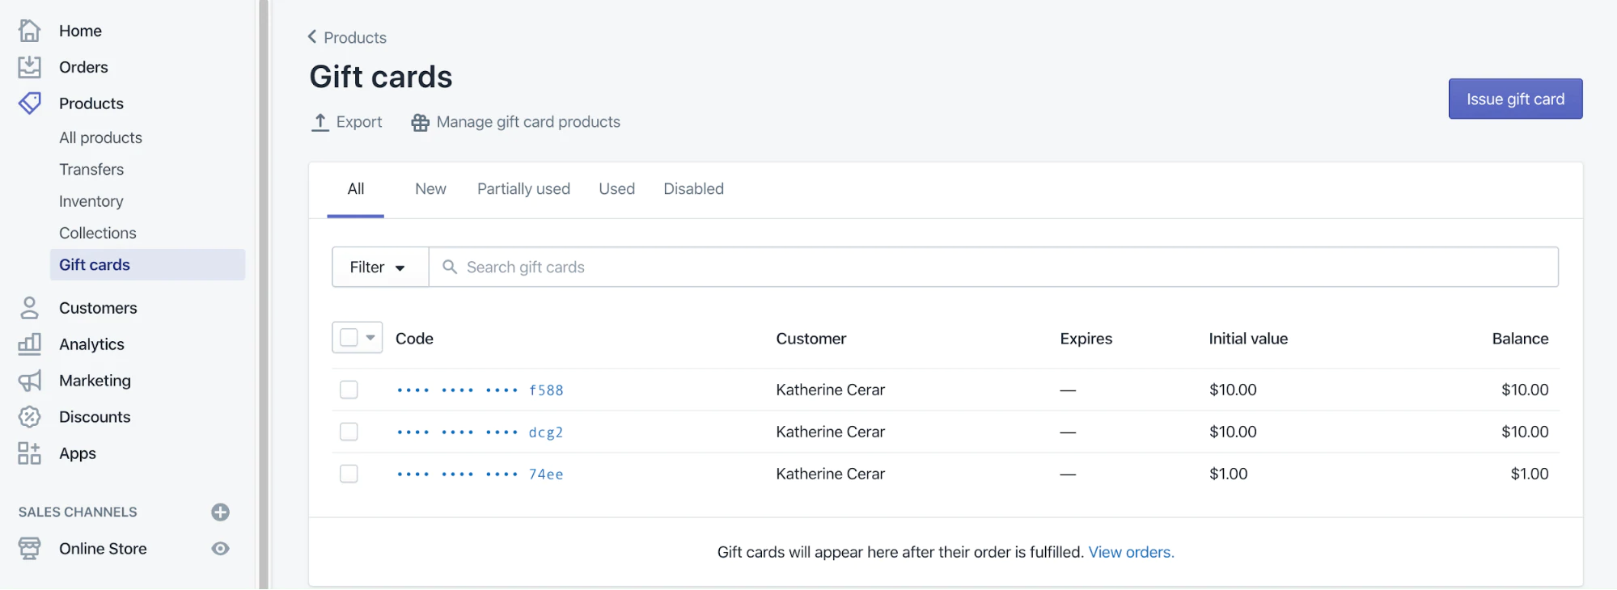Viewport: 1617px width, 590px height.
Task: Add a sales channel with the plus icon
Action: pos(220,512)
